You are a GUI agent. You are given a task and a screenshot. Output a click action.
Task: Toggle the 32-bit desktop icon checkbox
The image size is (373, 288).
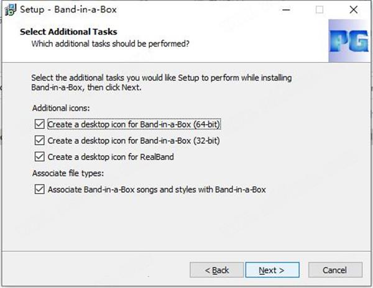pos(40,140)
